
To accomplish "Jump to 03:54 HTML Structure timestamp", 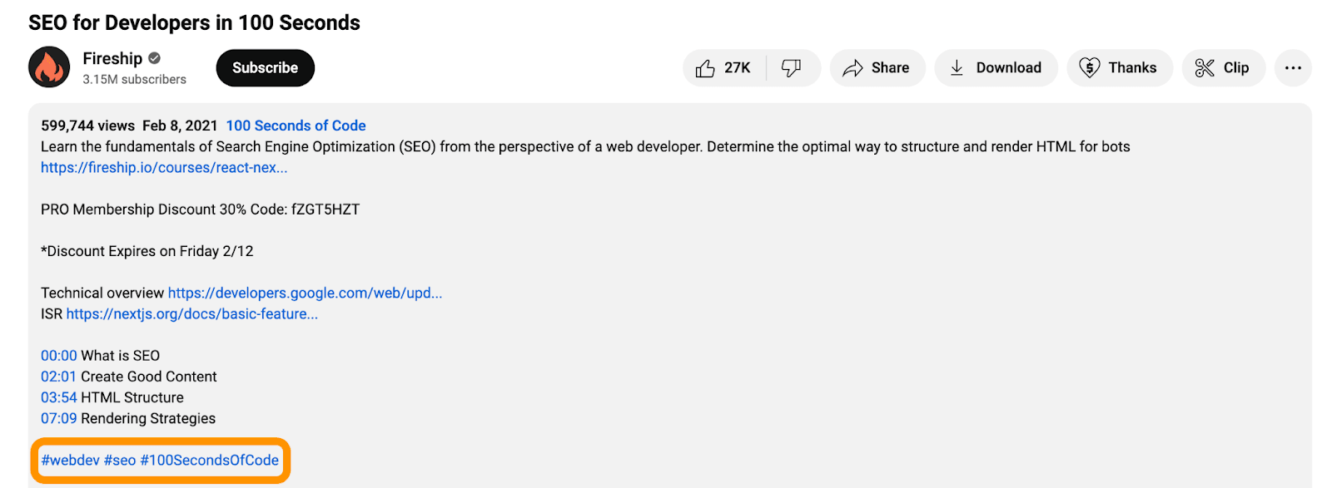I will tap(58, 397).
